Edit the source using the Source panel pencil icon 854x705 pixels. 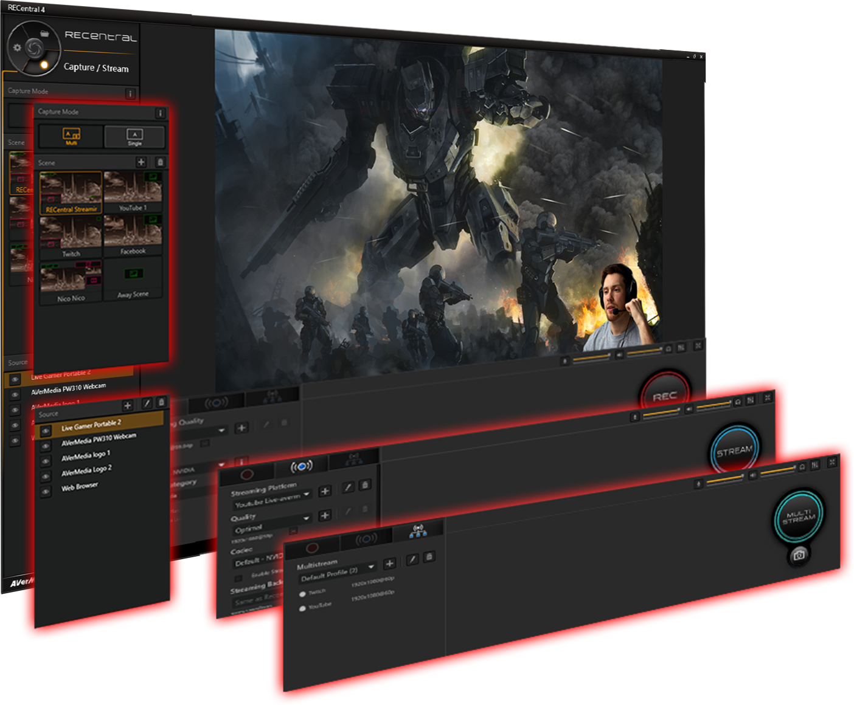[147, 403]
